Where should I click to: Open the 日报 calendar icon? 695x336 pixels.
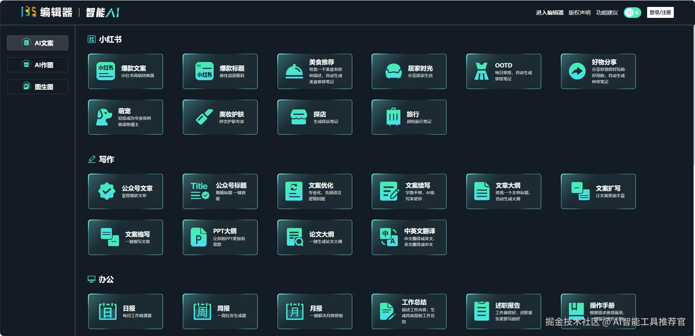click(108, 311)
